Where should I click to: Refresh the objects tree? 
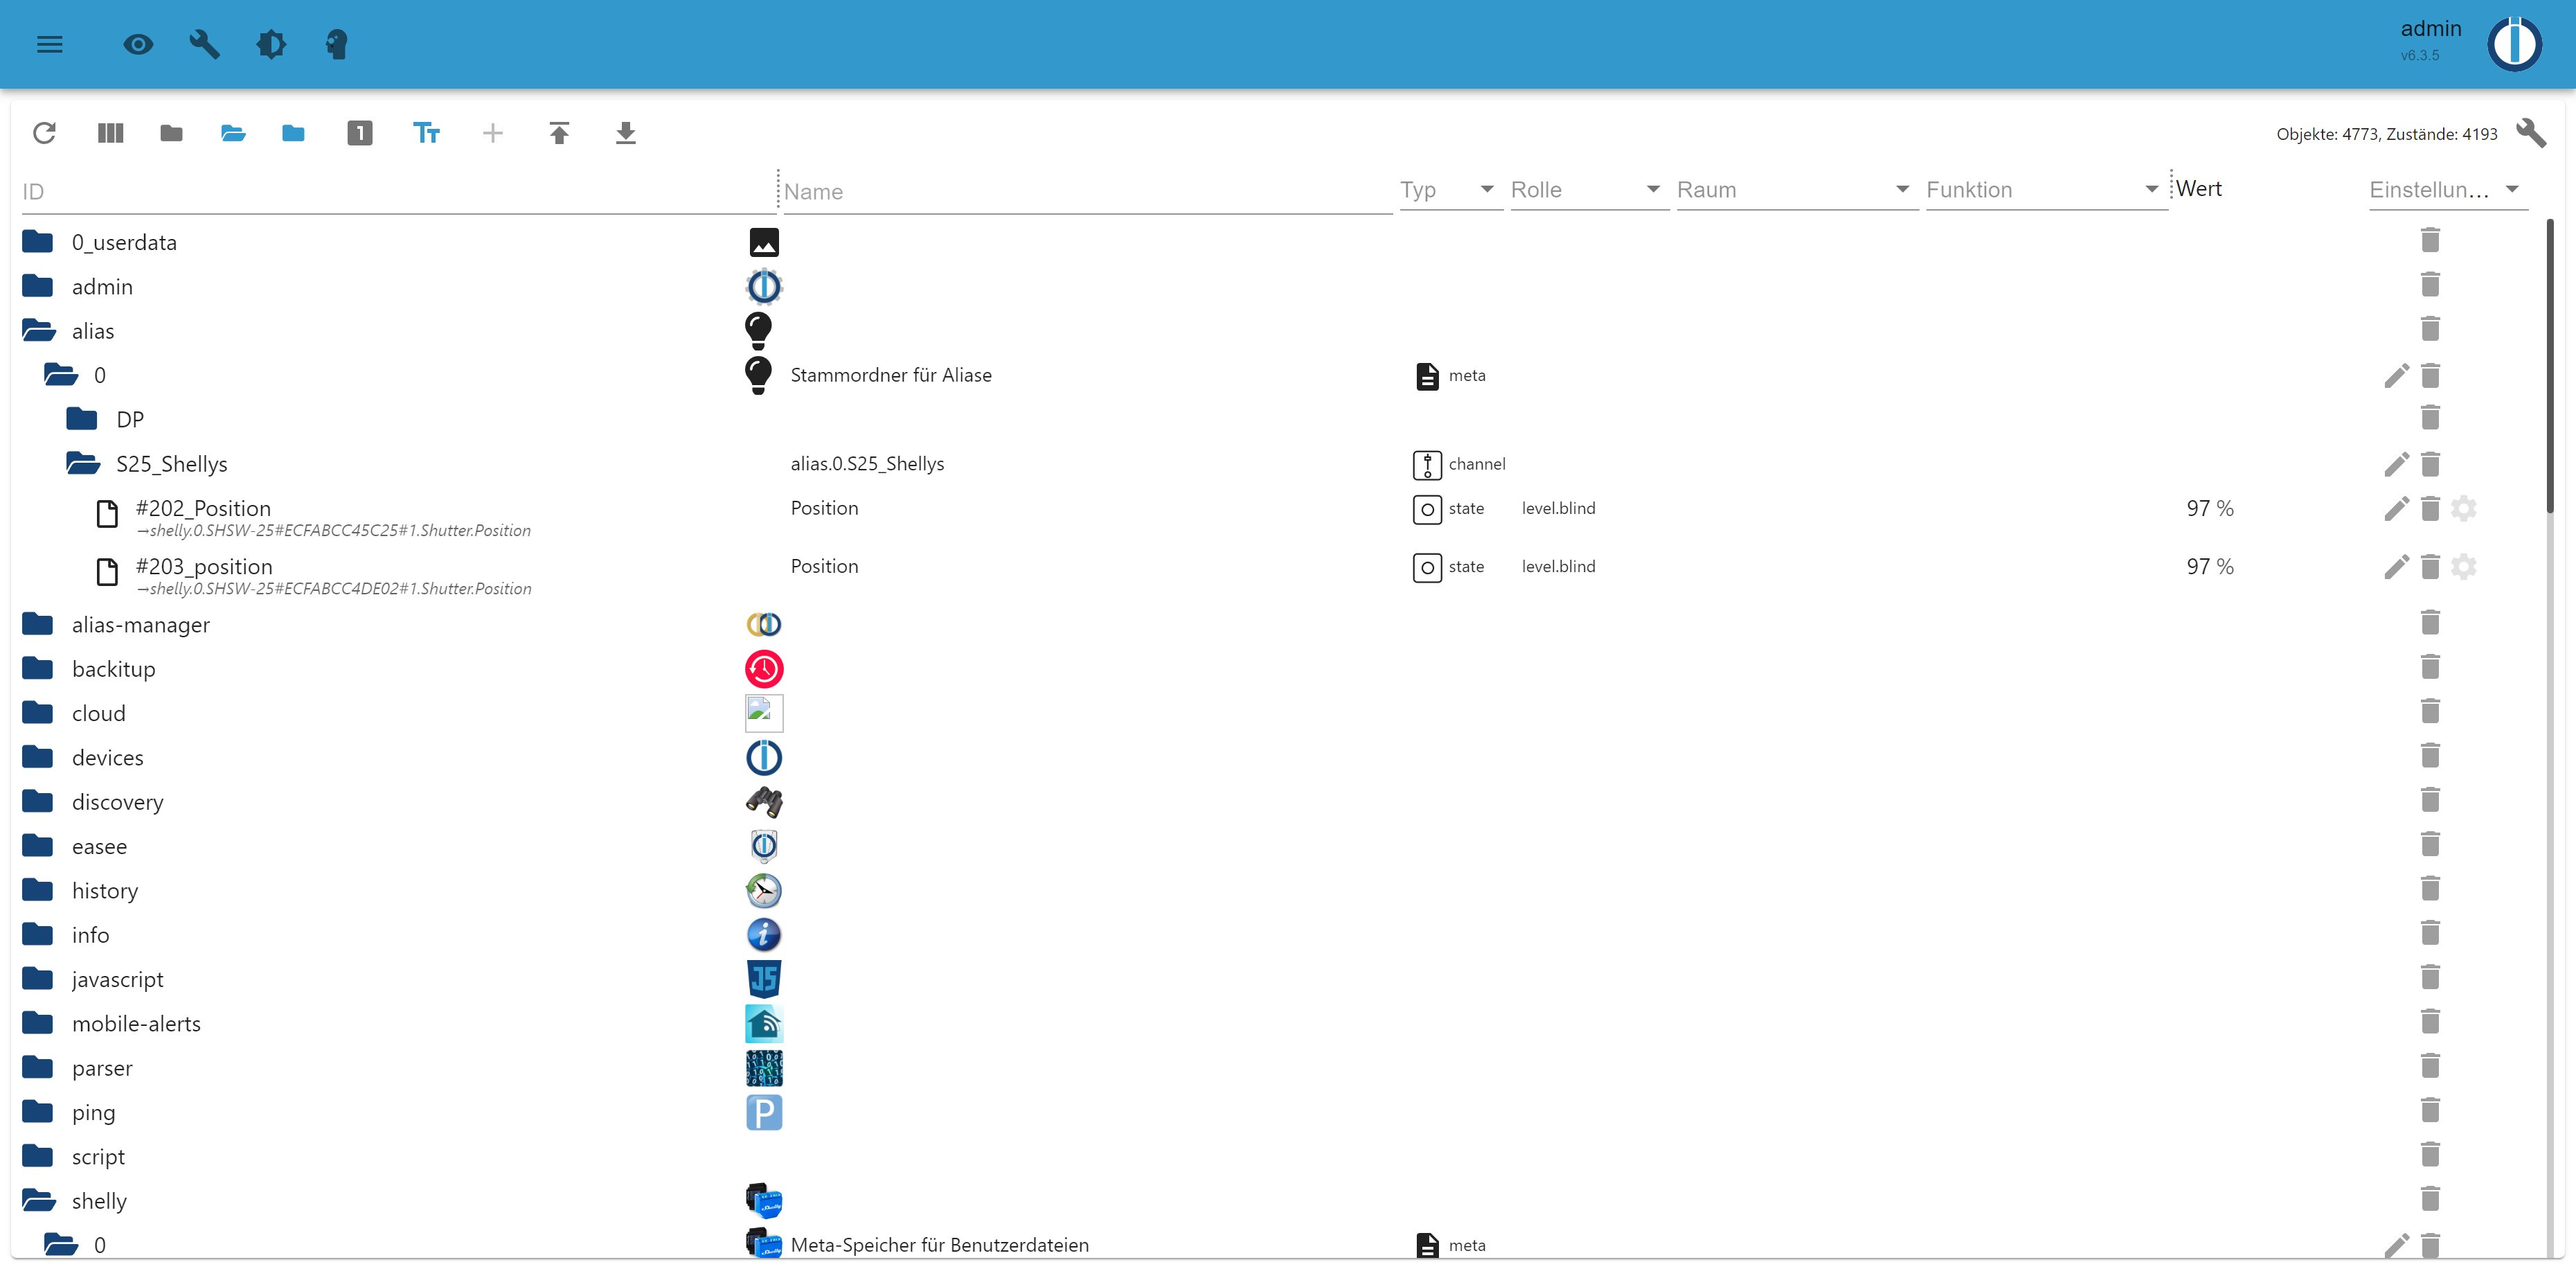click(x=44, y=133)
